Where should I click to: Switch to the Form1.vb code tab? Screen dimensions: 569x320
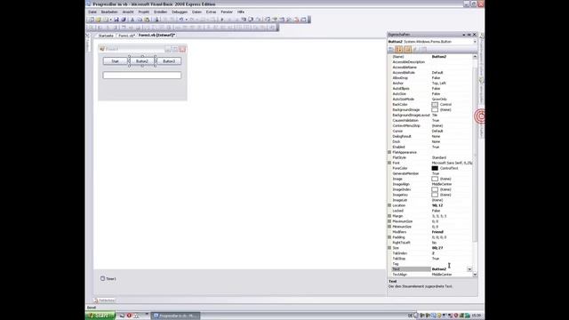[x=126, y=36]
